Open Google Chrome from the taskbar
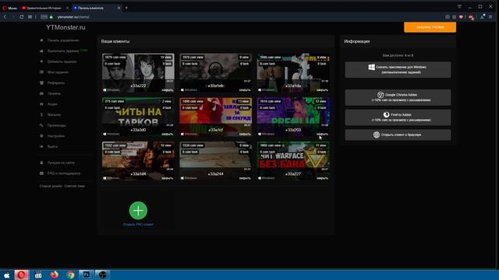The width and height of the screenshot is (499, 280). coord(71,275)
